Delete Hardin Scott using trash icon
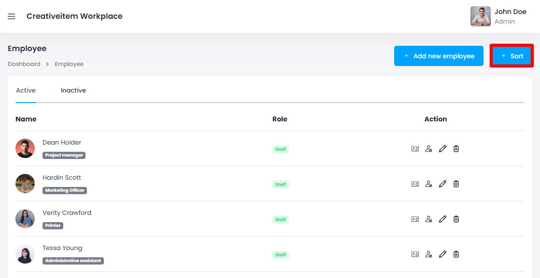Viewport: 540px width, 278px height. click(x=456, y=184)
